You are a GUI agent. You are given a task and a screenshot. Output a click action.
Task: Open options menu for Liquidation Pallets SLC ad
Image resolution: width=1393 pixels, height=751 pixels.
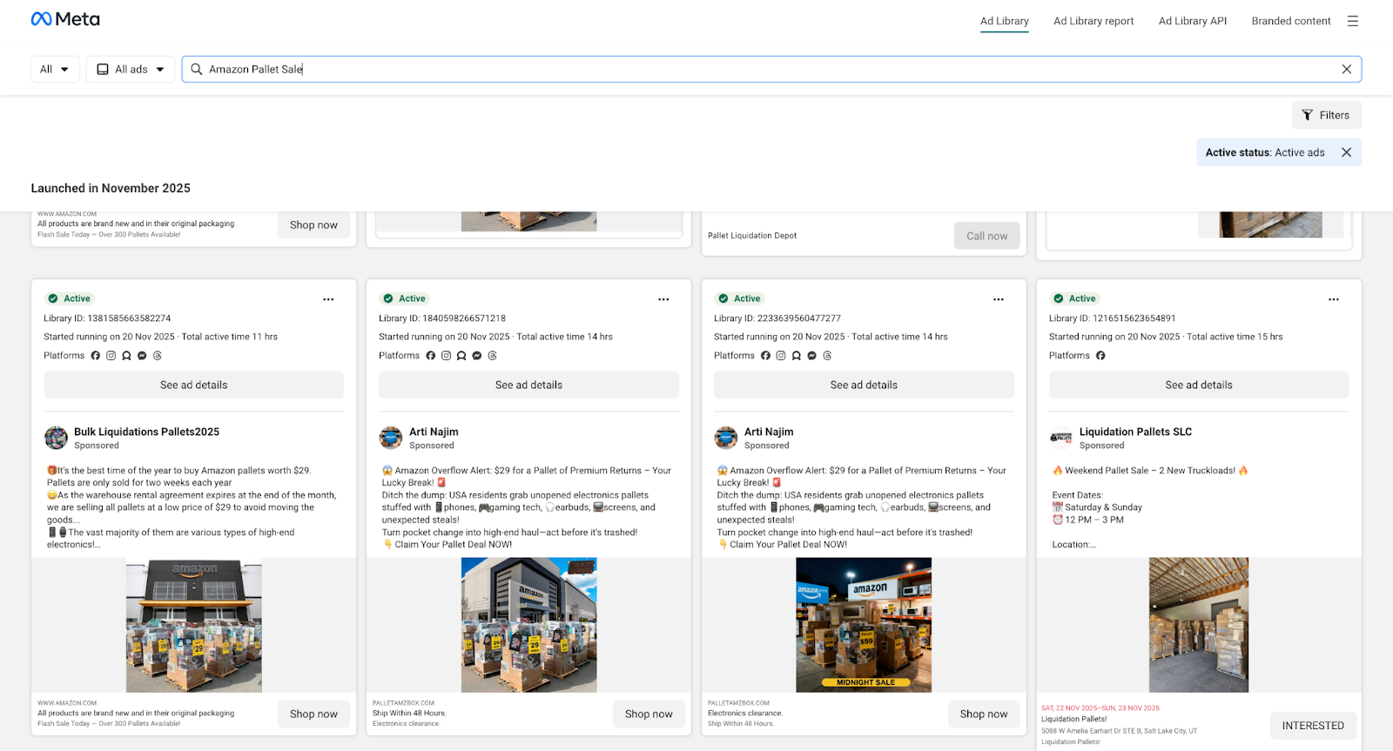(x=1334, y=299)
